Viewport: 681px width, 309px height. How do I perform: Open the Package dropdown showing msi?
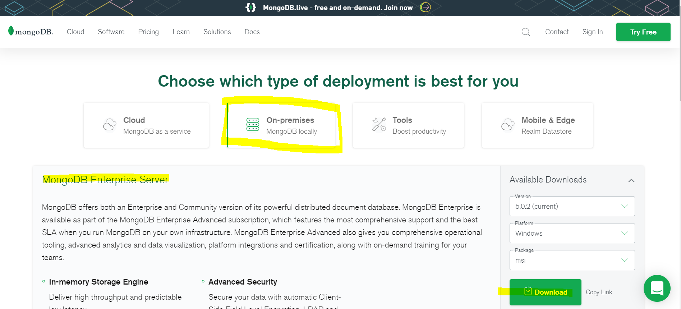pyautogui.click(x=572, y=260)
